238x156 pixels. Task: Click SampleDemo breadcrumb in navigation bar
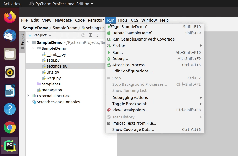click(x=35, y=28)
